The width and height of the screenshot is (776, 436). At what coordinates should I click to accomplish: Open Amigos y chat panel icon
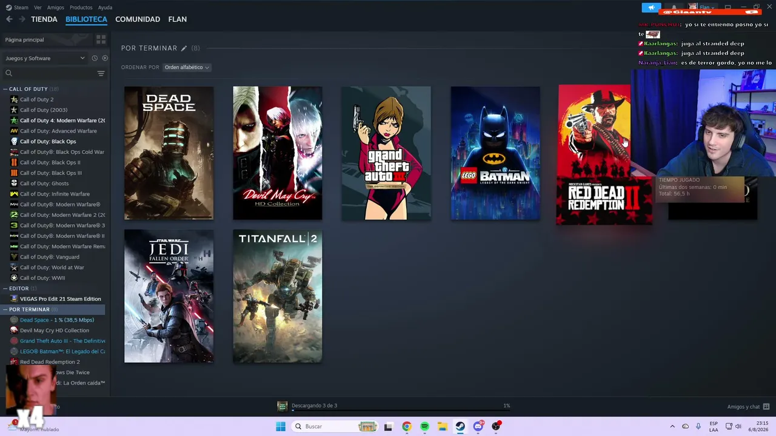click(x=766, y=406)
